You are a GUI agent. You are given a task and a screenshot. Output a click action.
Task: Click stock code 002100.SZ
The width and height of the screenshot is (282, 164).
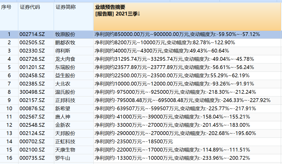[32, 150]
